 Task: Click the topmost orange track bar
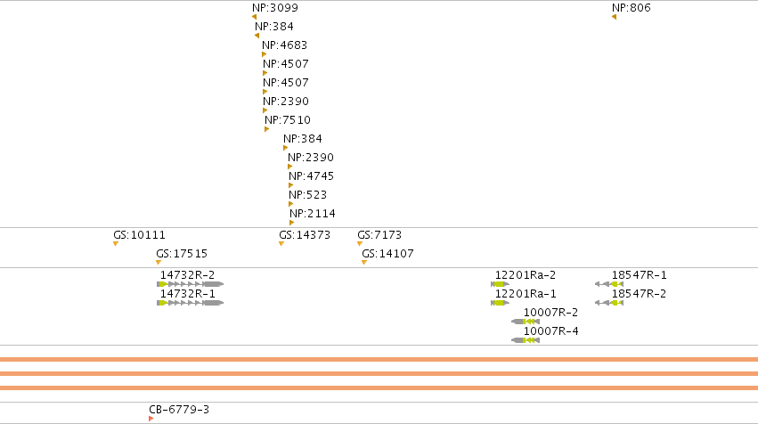379,359
